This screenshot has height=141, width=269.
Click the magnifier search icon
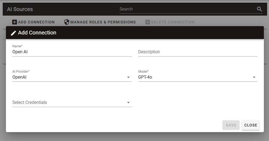tap(259, 9)
